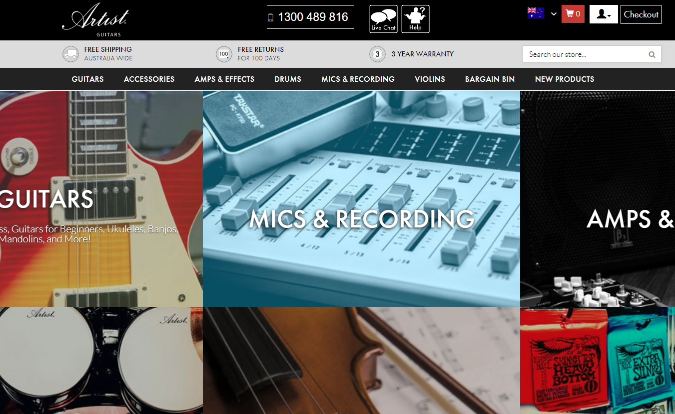
Task: Click the 3 year warranty badge icon
Action: (x=377, y=54)
